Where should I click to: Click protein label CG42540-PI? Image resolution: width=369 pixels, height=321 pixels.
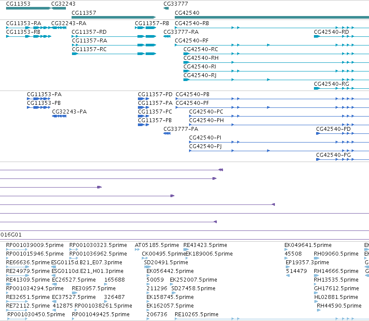pyautogui.click(x=205, y=138)
